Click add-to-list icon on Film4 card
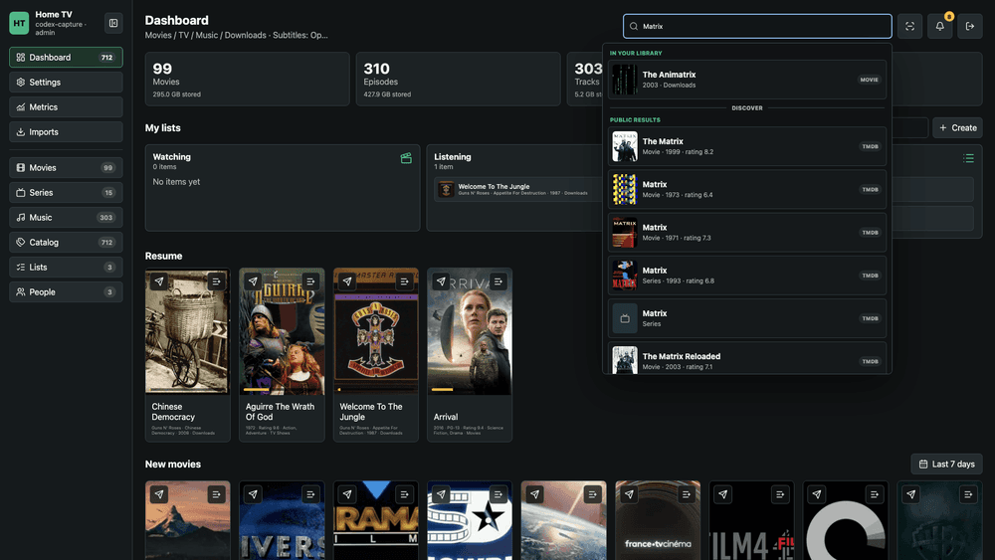The width and height of the screenshot is (995, 560). [780, 494]
